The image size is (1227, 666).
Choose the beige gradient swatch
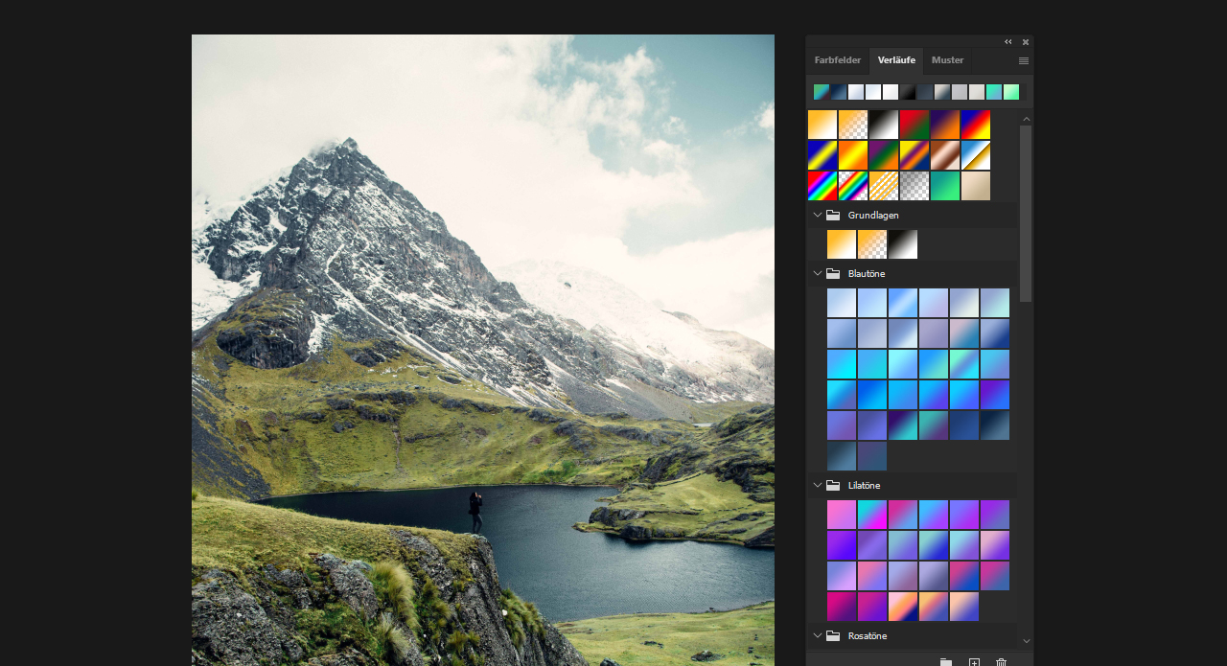976,186
